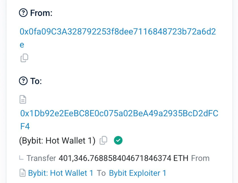Click the green verified checkmark badge

(x=118, y=140)
